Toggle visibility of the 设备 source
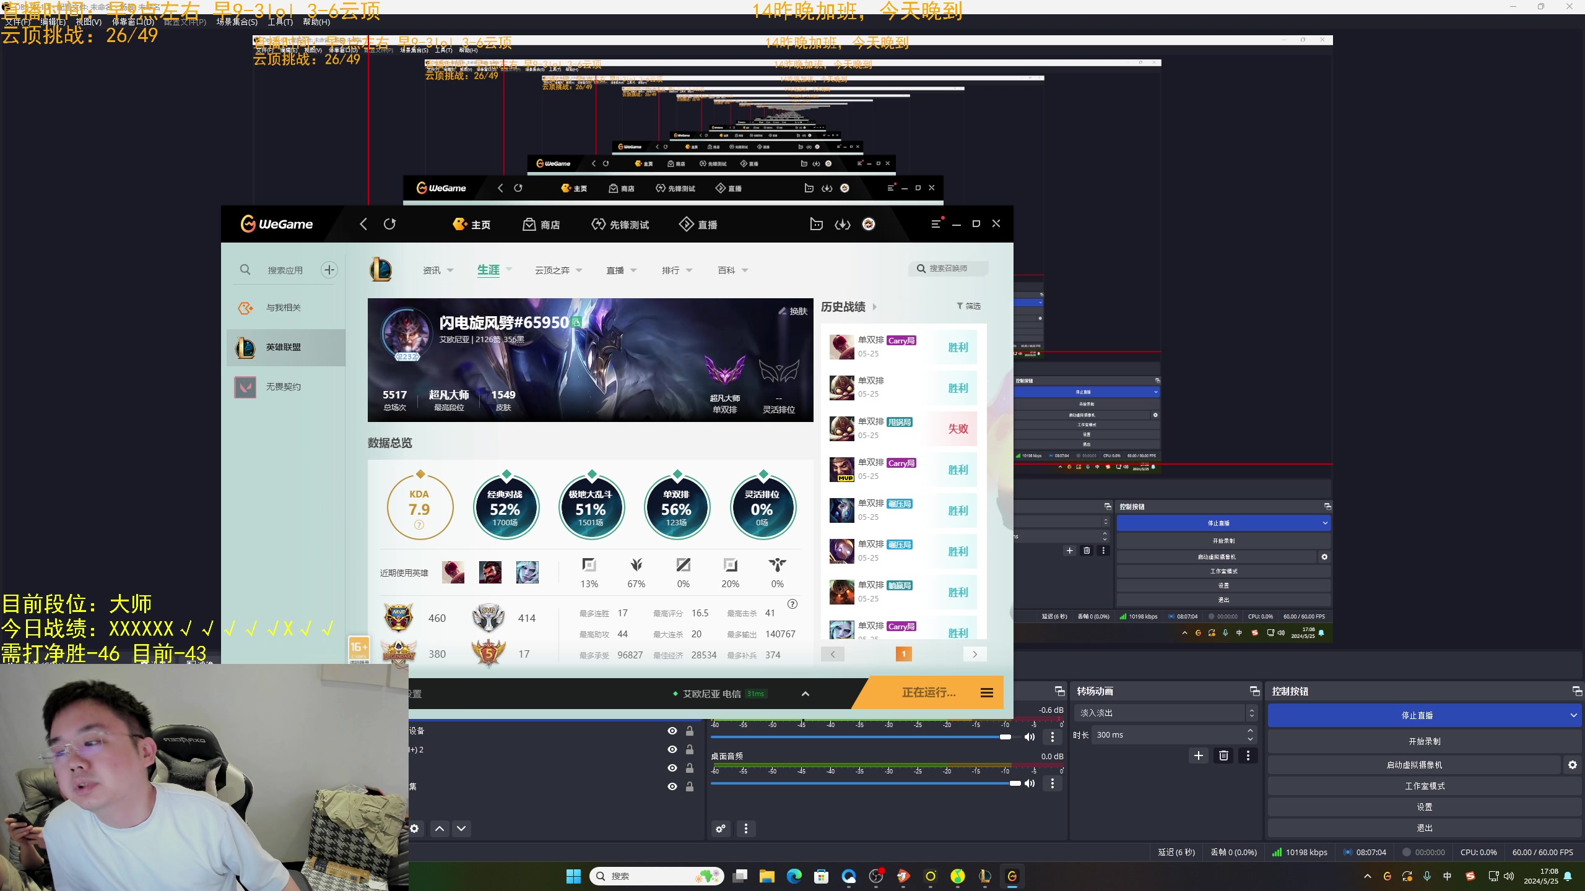 tap(672, 731)
